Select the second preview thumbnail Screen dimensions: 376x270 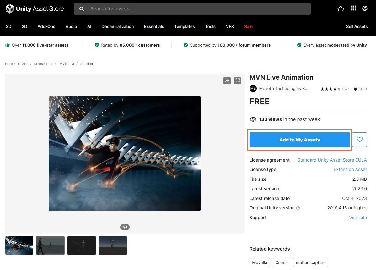pyautogui.click(x=50, y=245)
